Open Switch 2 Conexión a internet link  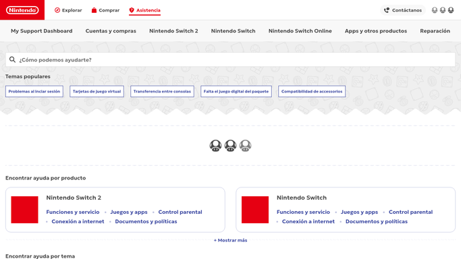click(x=78, y=221)
